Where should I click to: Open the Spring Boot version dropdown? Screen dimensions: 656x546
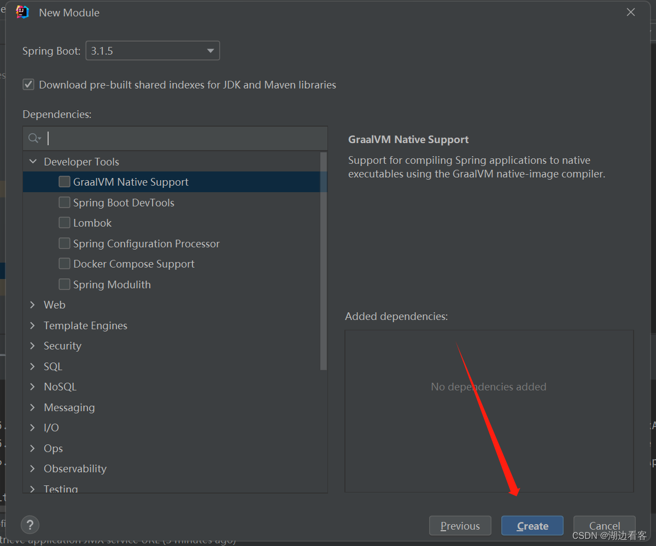point(153,51)
